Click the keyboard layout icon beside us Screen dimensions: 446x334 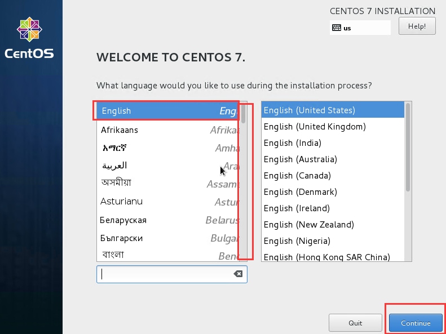coord(337,28)
